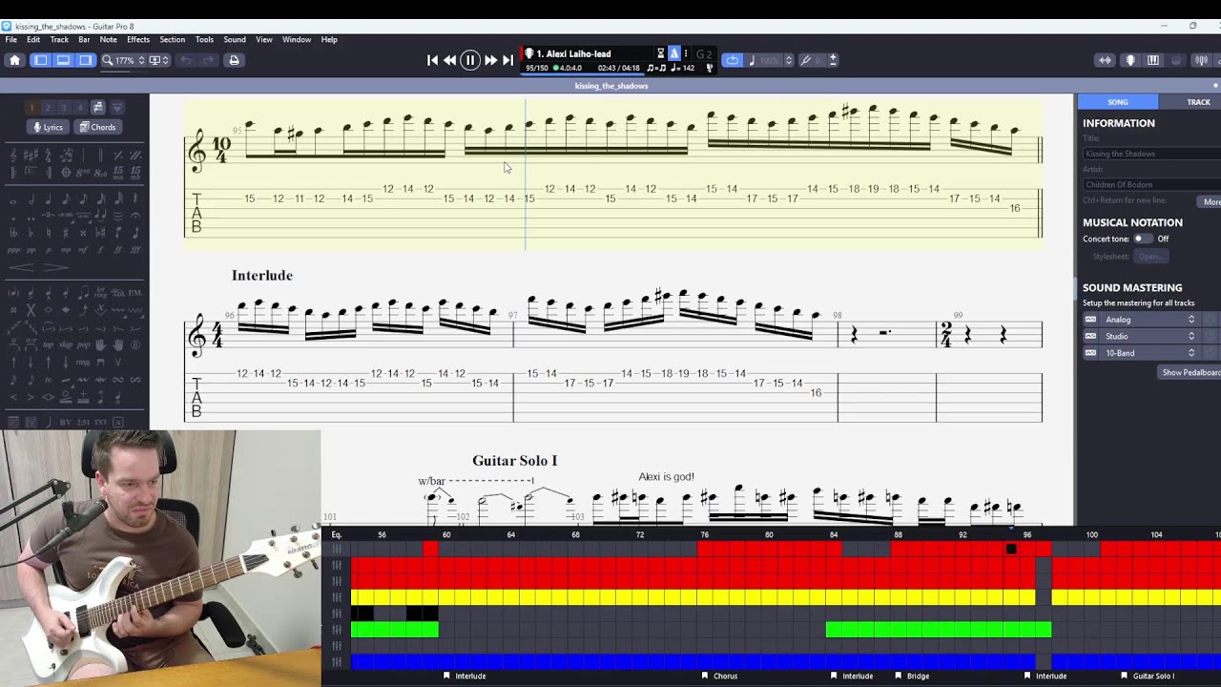
Task: Click the Title field 'Kissing the Shadows'
Action: (x=1151, y=154)
